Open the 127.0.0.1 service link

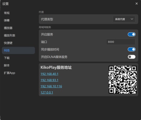coord(47,93)
